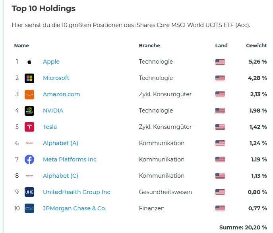Open the Microsoft holding link
Image resolution: width=273 pixels, height=233 pixels.
tap(56, 78)
